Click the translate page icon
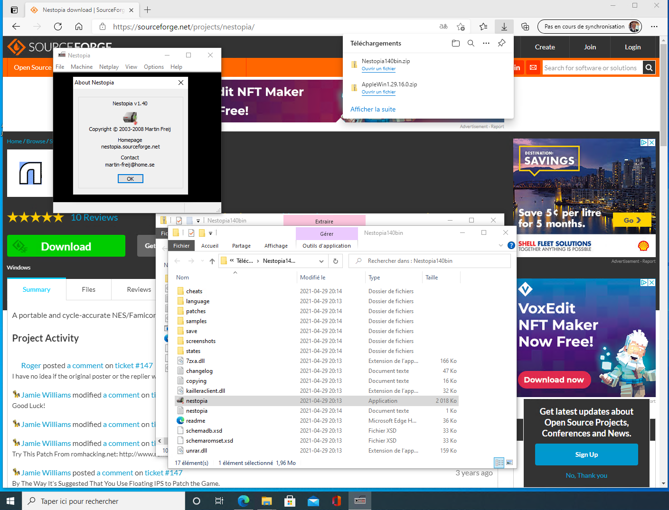The width and height of the screenshot is (669, 510). 443,27
